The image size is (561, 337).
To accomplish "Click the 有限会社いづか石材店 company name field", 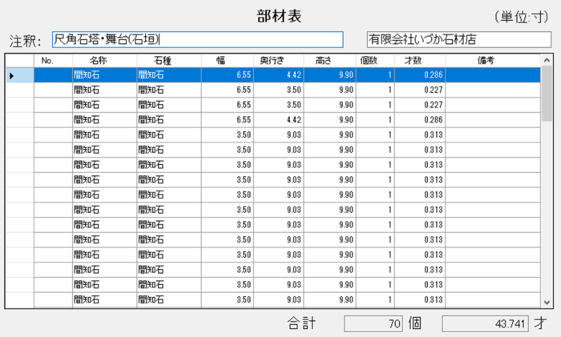I will point(459,40).
